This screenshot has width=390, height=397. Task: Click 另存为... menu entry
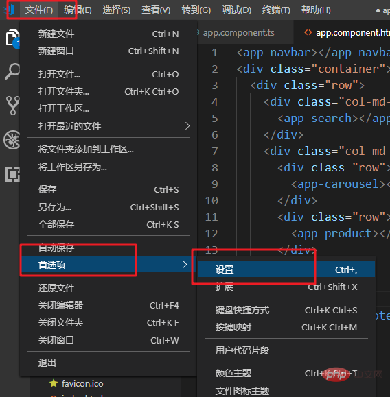[x=108, y=207]
